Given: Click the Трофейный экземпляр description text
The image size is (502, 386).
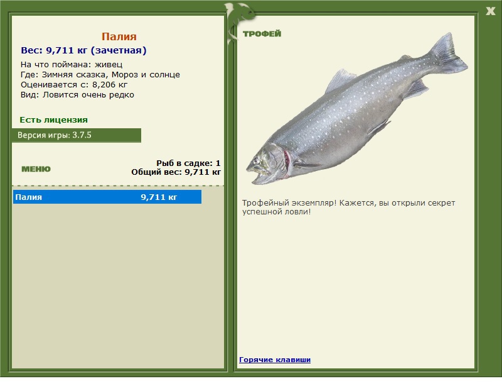Looking at the screenshot, I should click(348, 207).
